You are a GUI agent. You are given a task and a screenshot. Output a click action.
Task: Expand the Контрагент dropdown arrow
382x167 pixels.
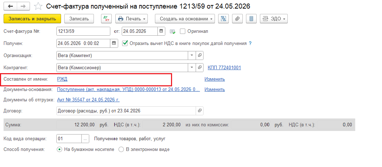point(192,67)
